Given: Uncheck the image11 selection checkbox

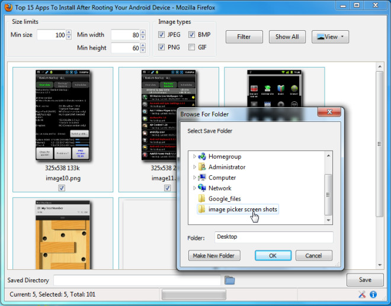Looking at the screenshot, I should (167, 188).
